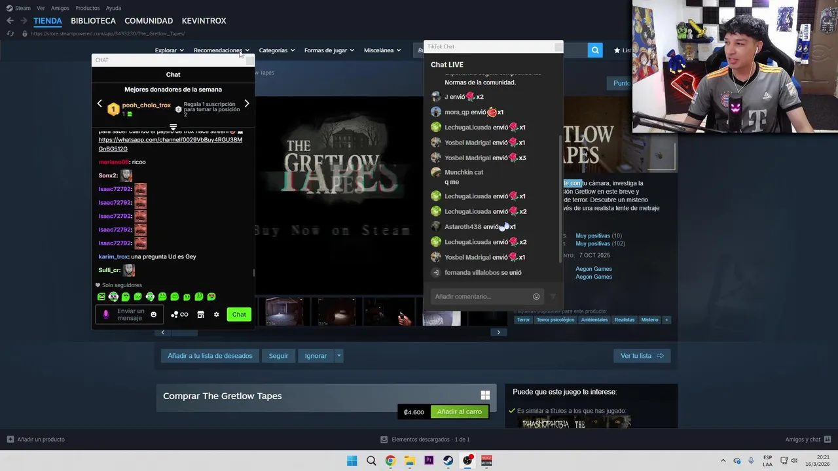The image size is (838, 471).
Task: Show previous top donor in chat panel
Action: [100, 103]
